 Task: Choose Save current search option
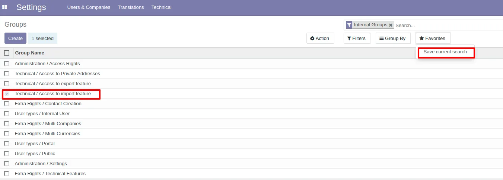pos(445,52)
